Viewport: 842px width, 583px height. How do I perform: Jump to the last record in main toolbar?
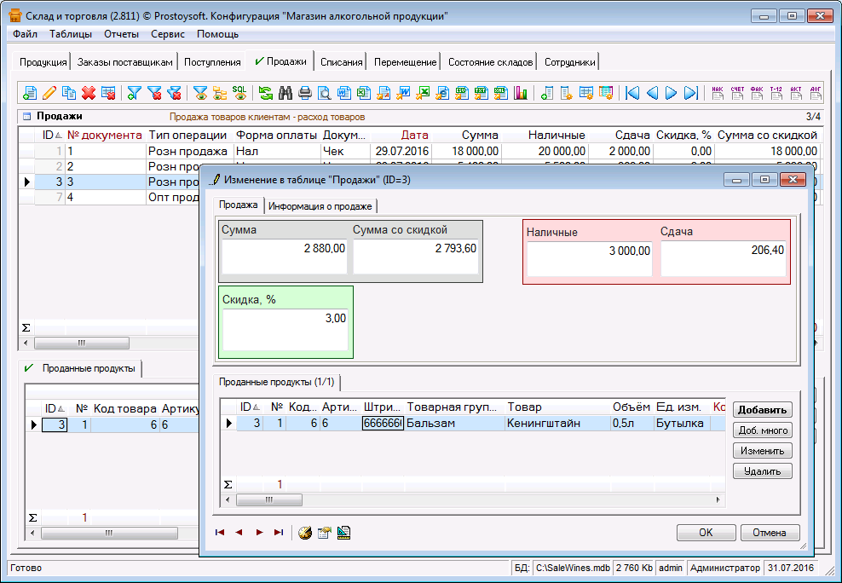tap(690, 93)
